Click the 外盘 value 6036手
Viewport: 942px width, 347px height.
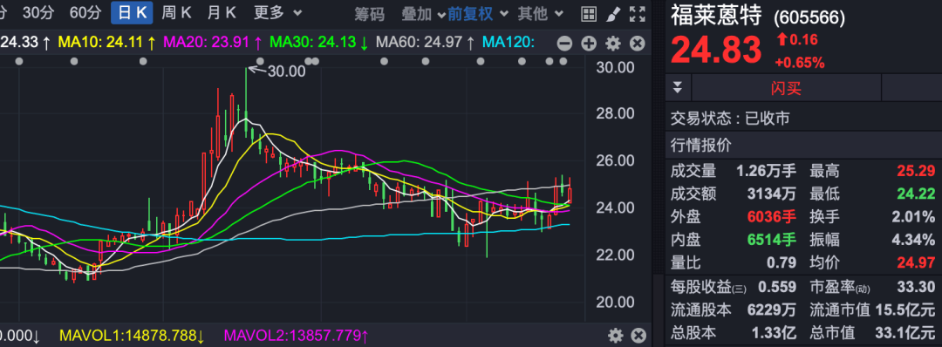tap(771, 217)
